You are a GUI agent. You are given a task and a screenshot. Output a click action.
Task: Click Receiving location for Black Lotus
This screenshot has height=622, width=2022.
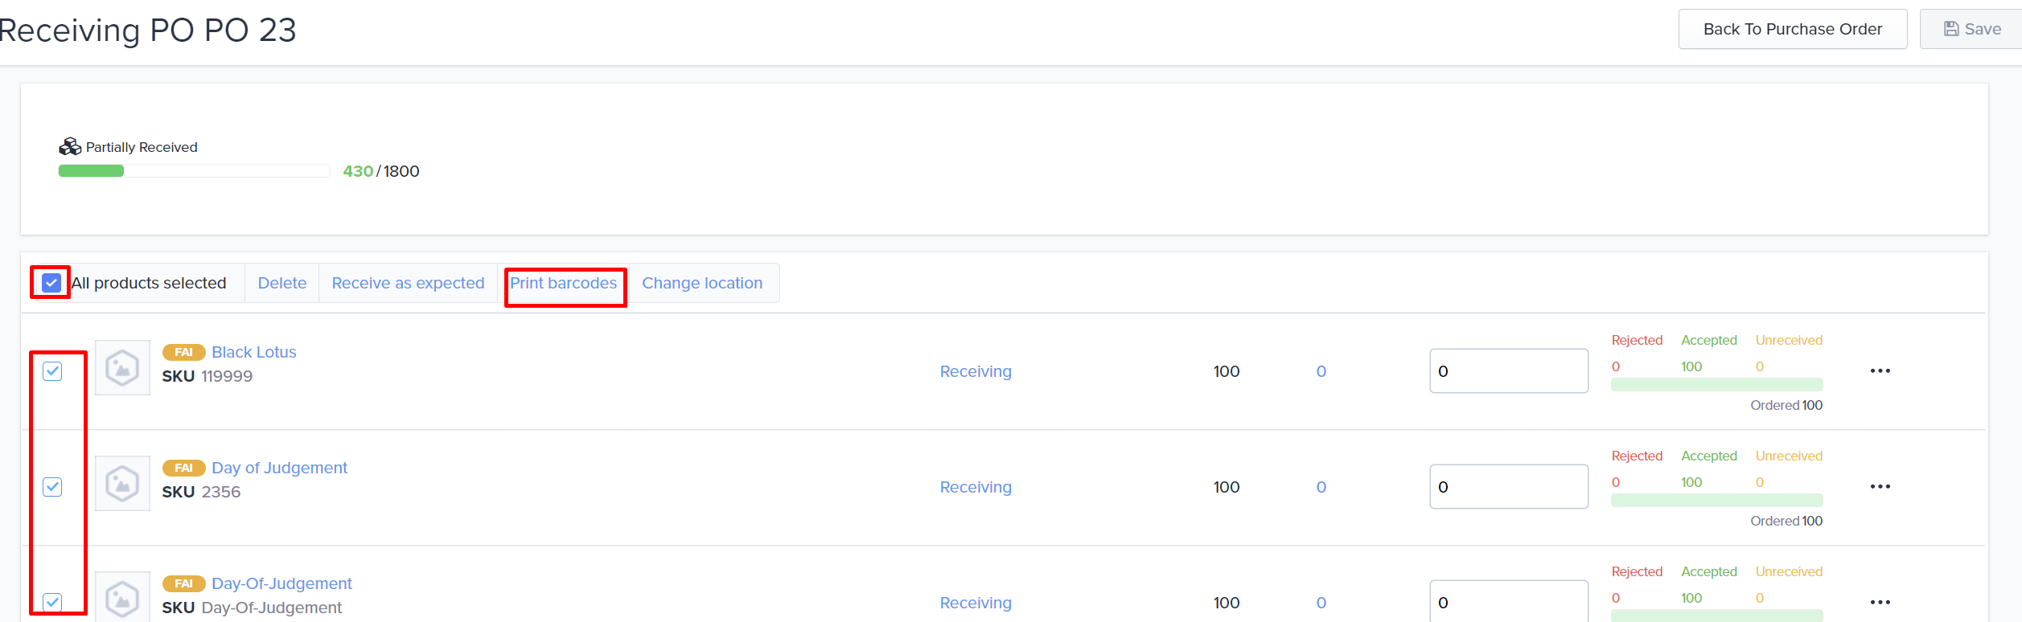[x=976, y=371]
